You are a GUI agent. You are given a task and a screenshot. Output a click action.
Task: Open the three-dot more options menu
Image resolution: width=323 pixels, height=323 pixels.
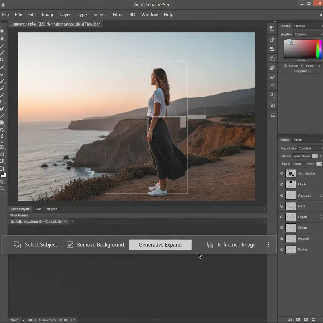[x=269, y=245]
